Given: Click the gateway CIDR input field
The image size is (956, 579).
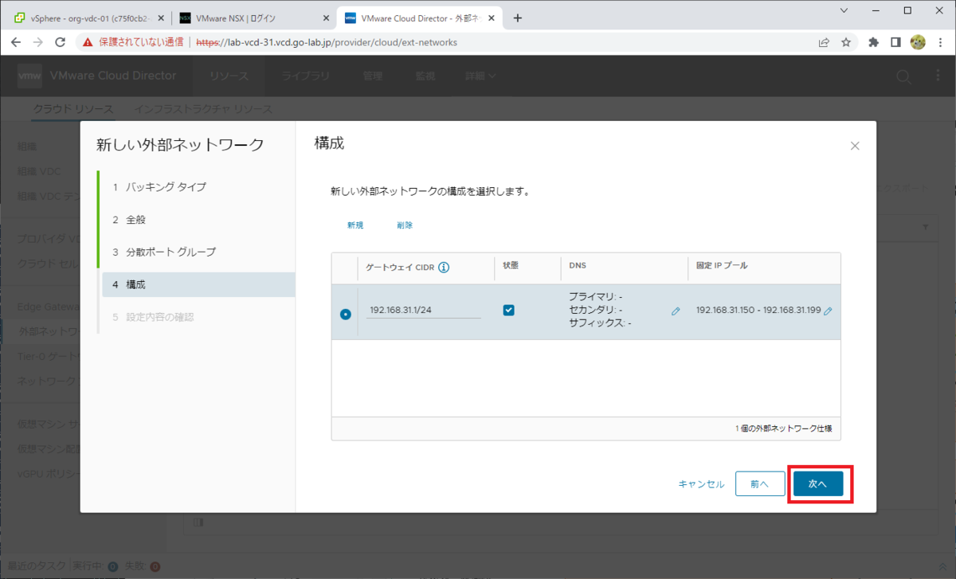Looking at the screenshot, I should coord(423,311).
